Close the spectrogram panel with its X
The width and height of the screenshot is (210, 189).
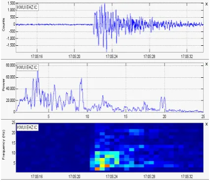(x=207, y=124)
